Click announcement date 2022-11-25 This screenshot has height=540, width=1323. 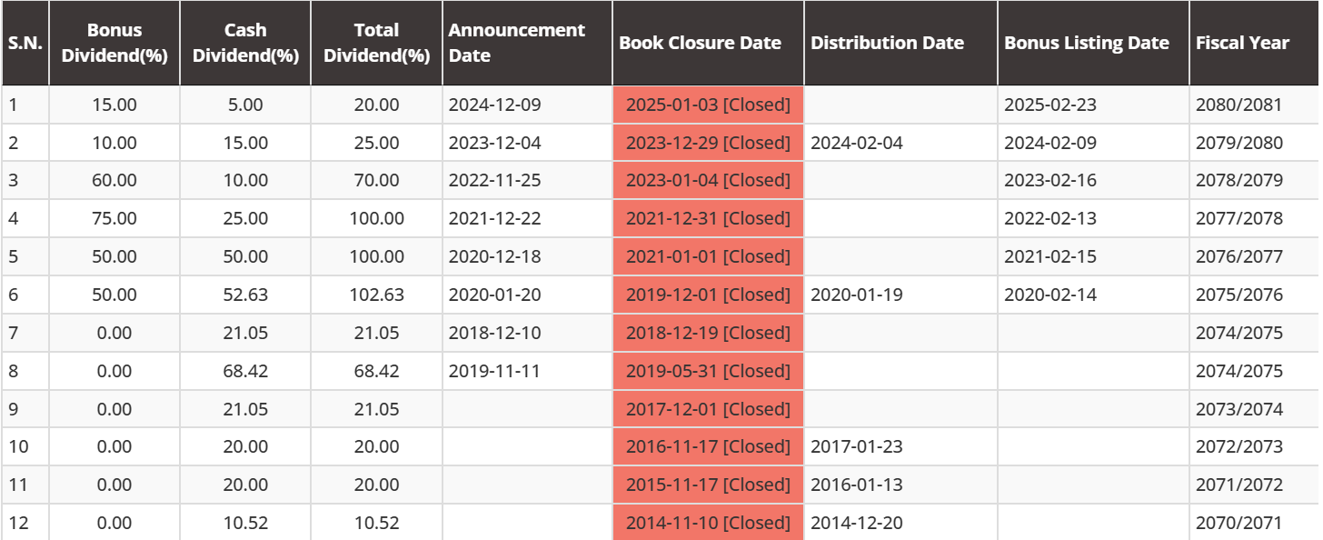point(494,180)
